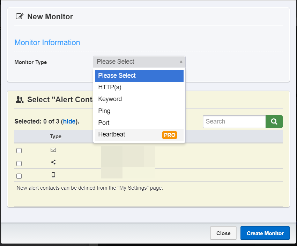Click the Monitor Information heading

pyautogui.click(x=47, y=43)
